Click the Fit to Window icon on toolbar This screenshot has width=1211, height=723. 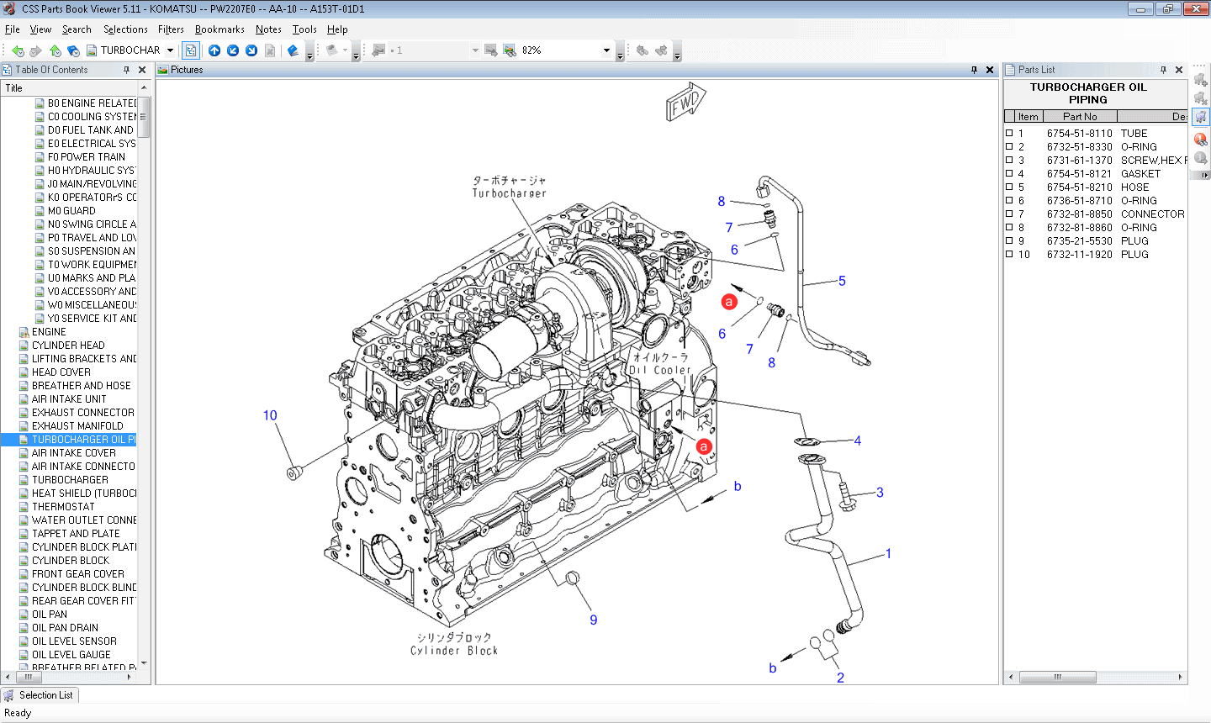(x=191, y=50)
